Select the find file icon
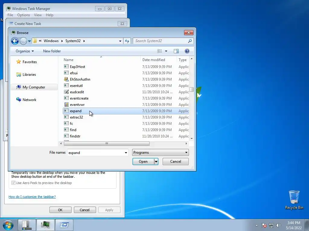 [x=66, y=130]
